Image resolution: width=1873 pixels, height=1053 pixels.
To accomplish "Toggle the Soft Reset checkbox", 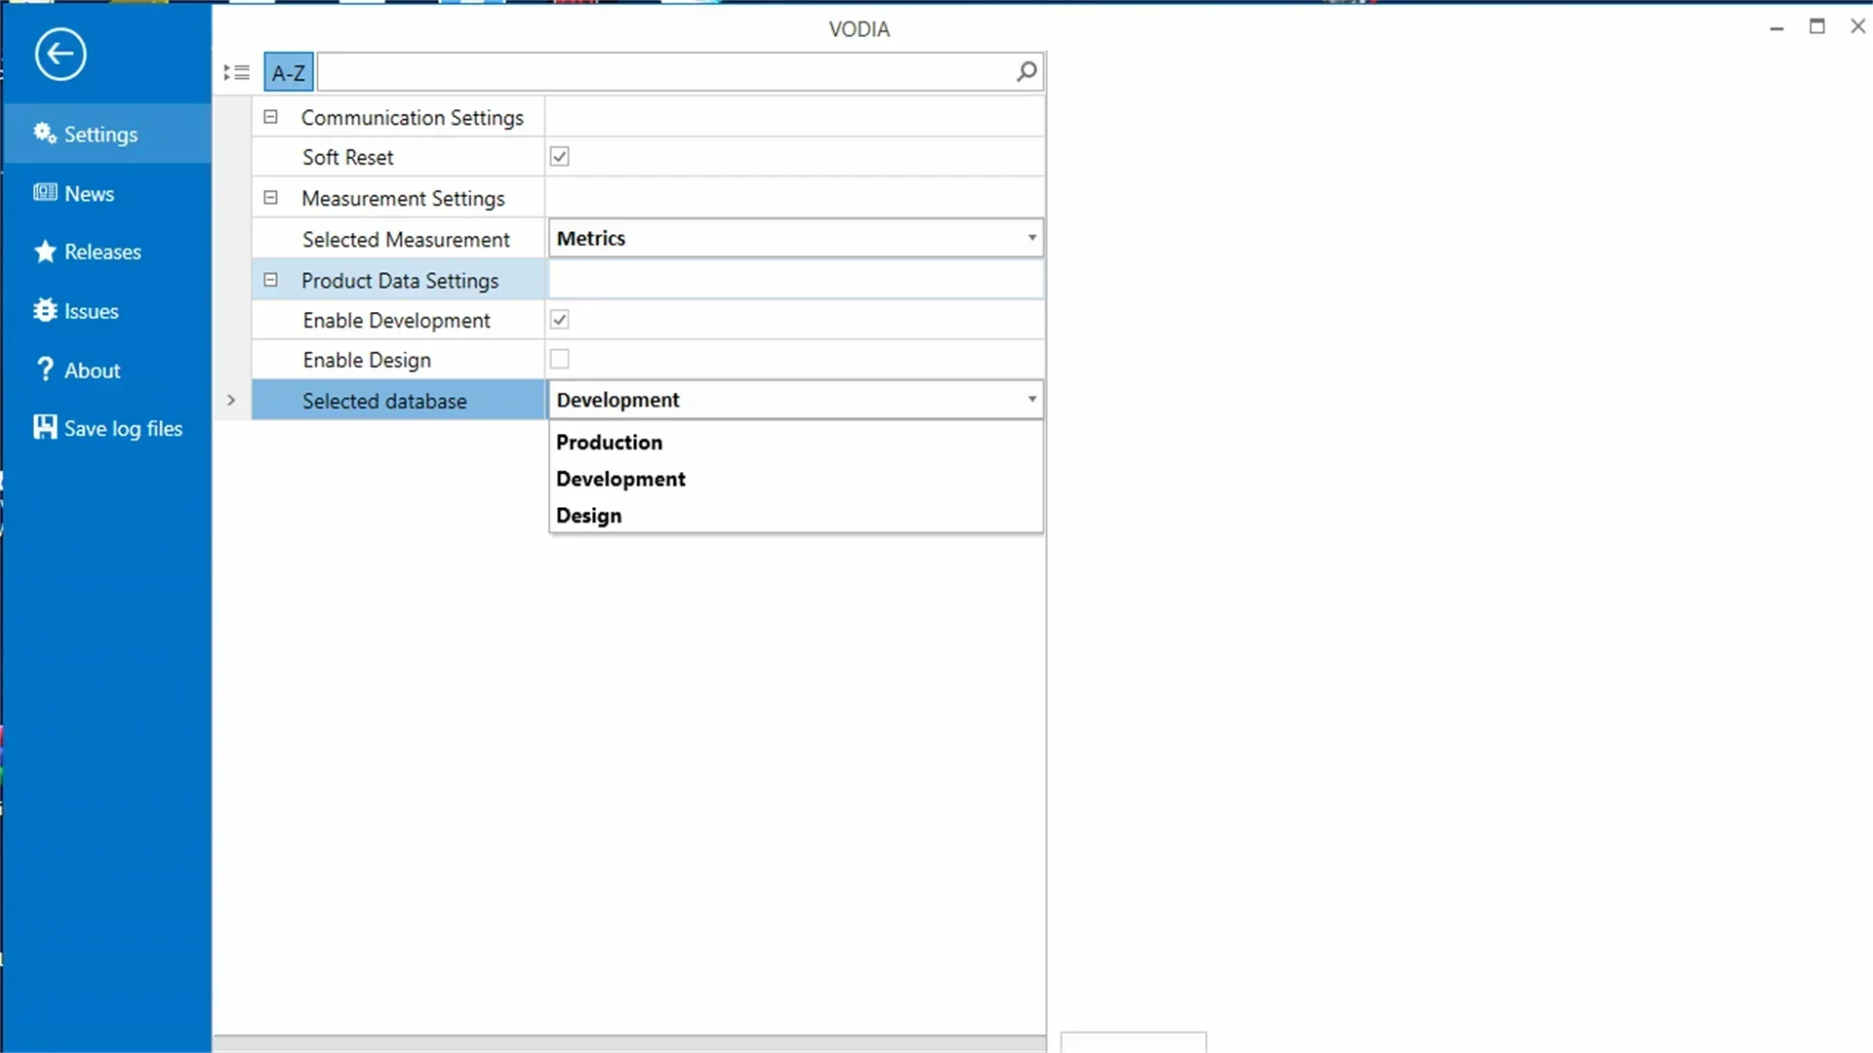I will click(x=560, y=157).
